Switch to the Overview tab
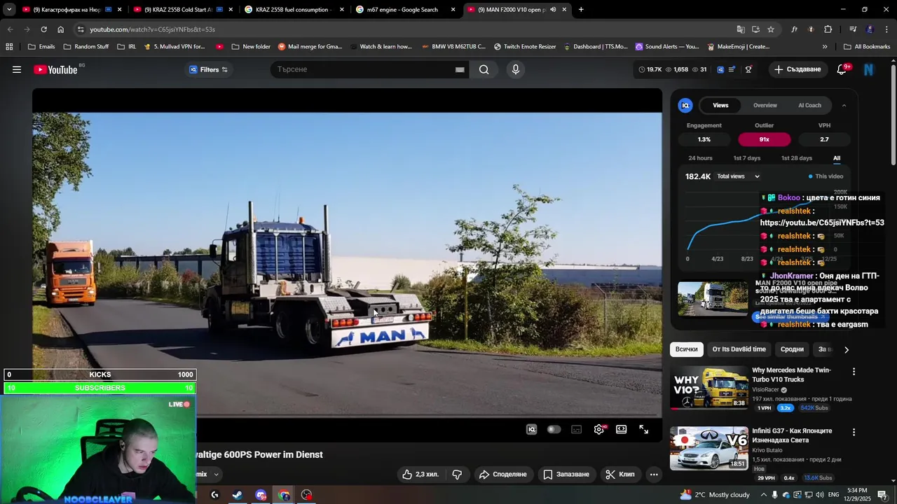897x504 pixels. pyautogui.click(x=765, y=105)
